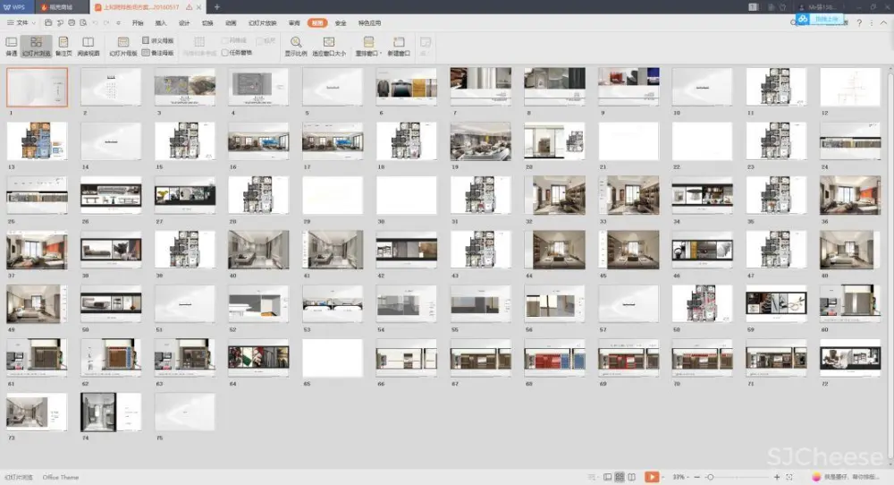Open the Notes Page (备注页) view

click(63, 46)
